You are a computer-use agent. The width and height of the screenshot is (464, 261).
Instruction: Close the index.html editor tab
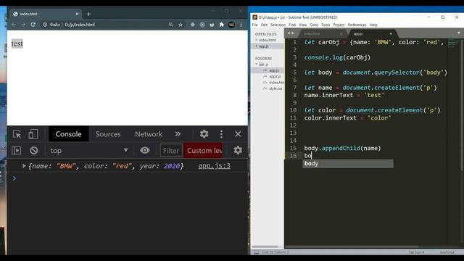pyautogui.click(x=341, y=34)
